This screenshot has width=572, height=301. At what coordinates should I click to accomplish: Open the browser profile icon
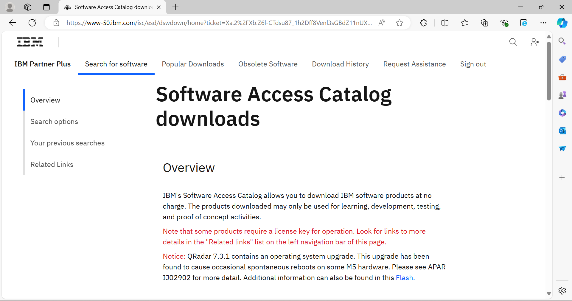[10, 7]
